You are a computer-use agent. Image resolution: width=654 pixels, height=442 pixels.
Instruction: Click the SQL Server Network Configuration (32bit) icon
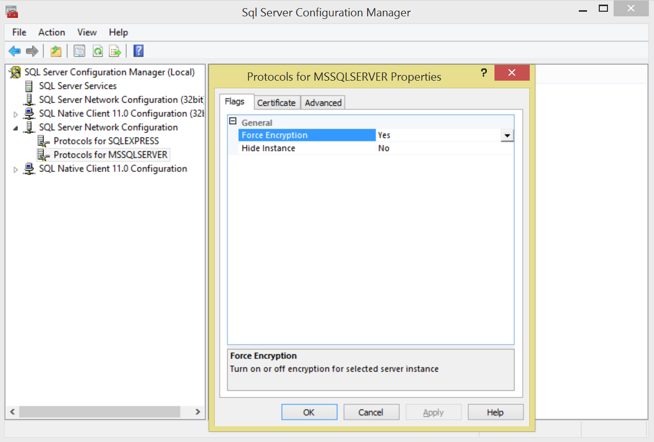(x=30, y=100)
